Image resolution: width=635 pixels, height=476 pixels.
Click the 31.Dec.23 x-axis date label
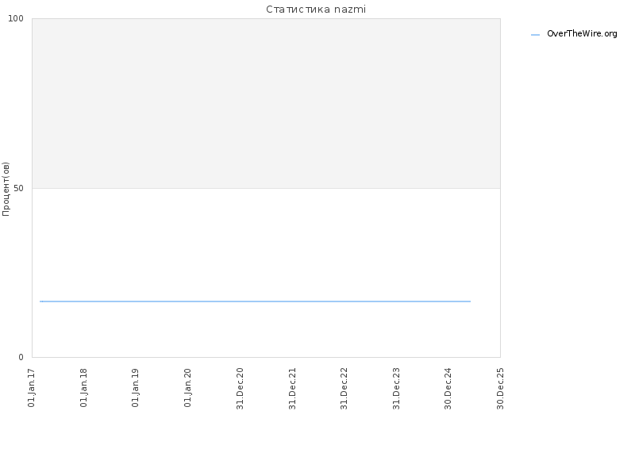click(396, 389)
